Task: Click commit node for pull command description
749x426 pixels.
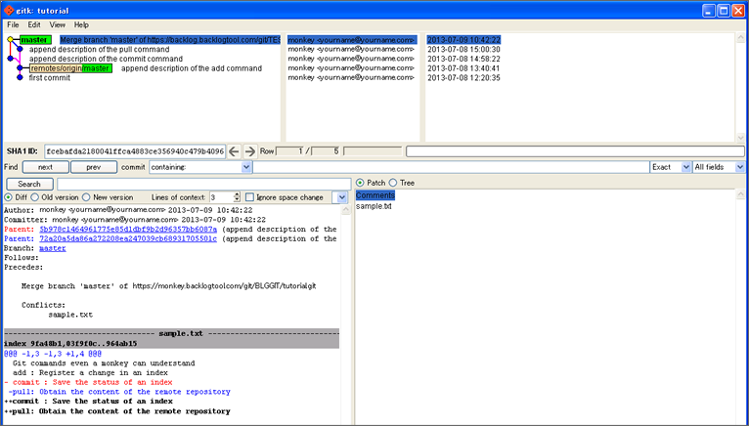Action: pos(19,49)
